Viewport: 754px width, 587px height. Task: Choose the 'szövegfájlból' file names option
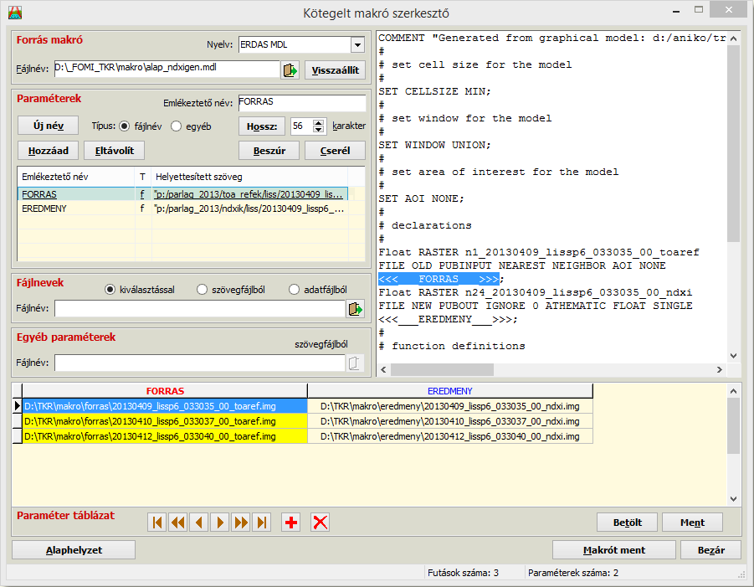202,290
